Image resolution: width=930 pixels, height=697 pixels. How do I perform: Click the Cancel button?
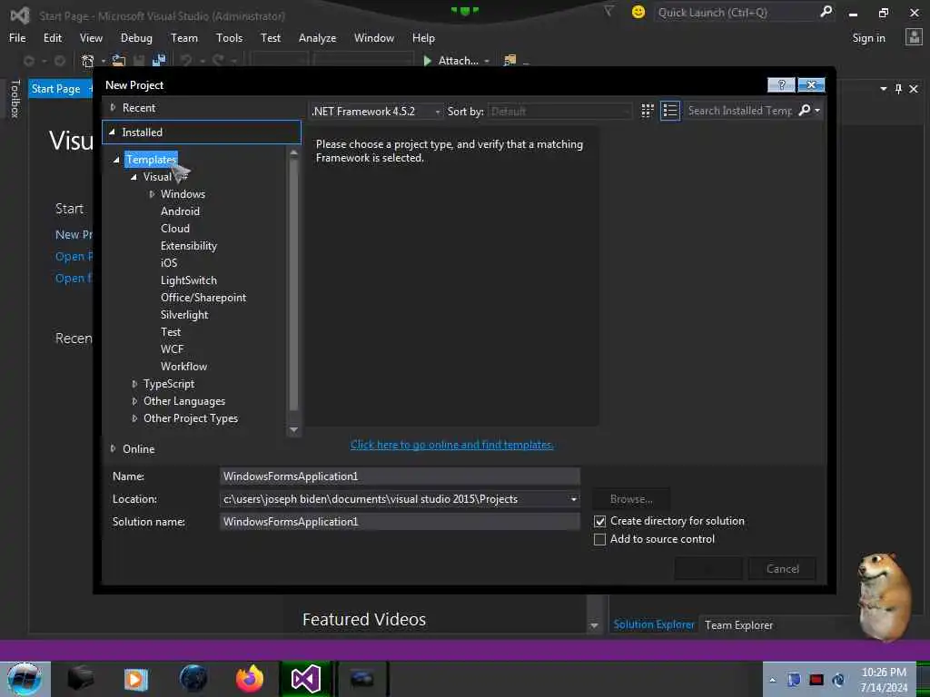[782, 569]
